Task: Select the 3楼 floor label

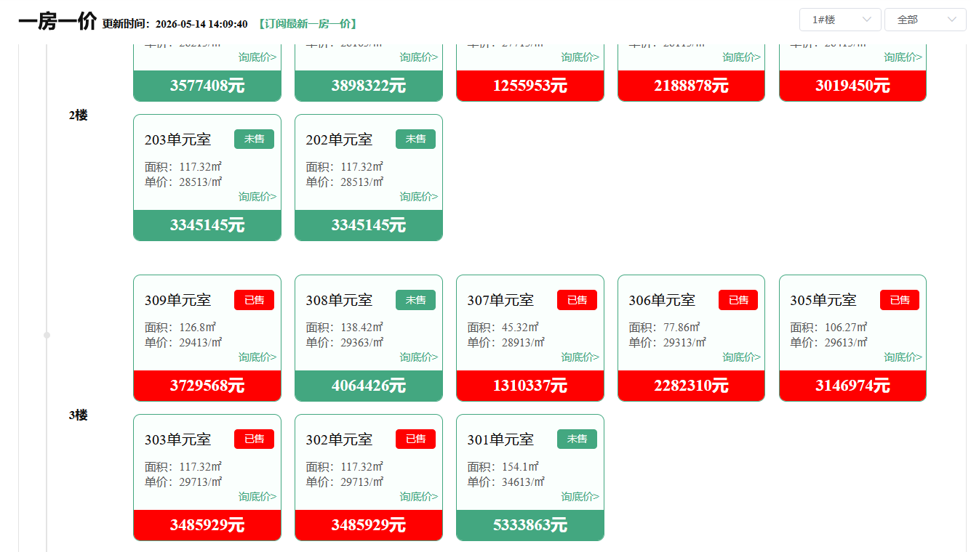Action: [x=79, y=415]
